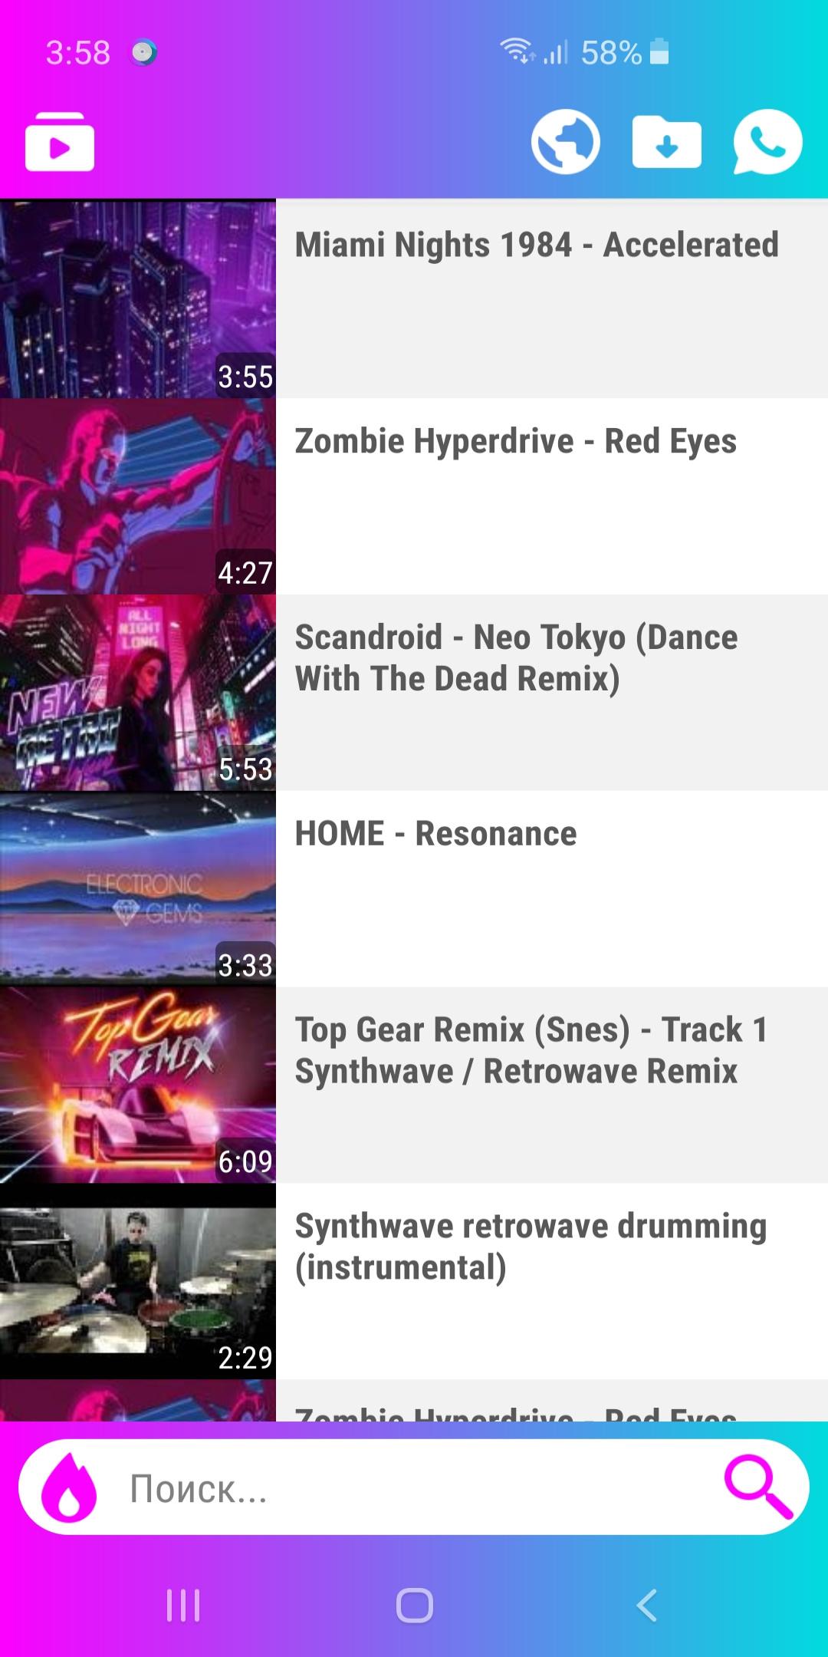Tap the globe browser icon
Screen dimensions: 828x1657
pos(566,142)
